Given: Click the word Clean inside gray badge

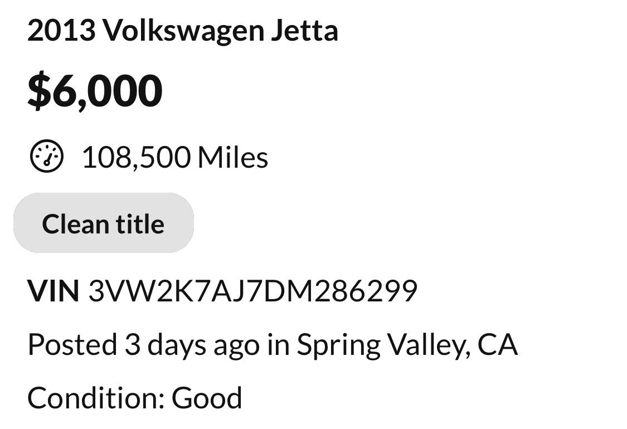Looking at the screenshot, I should click(75, 224).
